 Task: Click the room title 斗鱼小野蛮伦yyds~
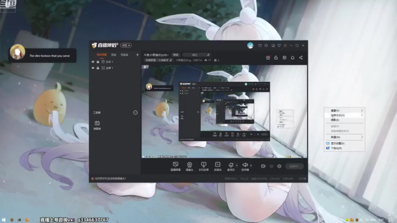click(156, 55)
